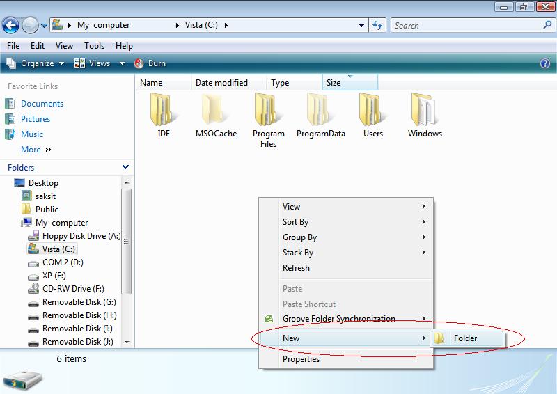This screenshot has height=394, width=557.
Task: Click More favorite links expander
Action: coord(36,150)
